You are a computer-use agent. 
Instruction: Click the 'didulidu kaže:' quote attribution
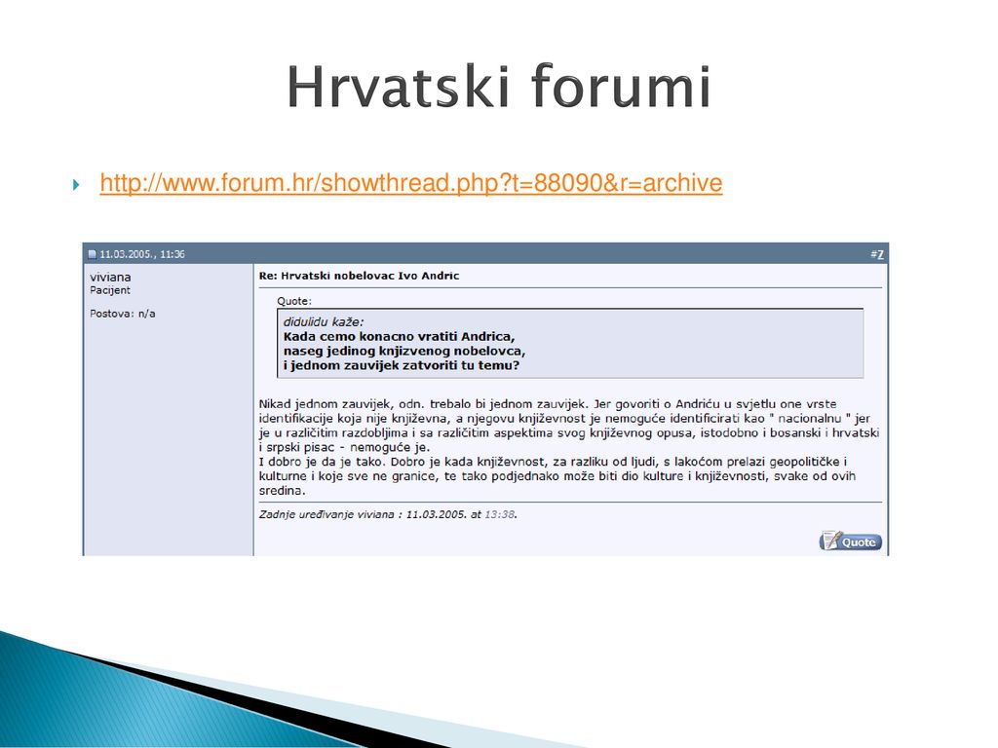tap(324, 321)
